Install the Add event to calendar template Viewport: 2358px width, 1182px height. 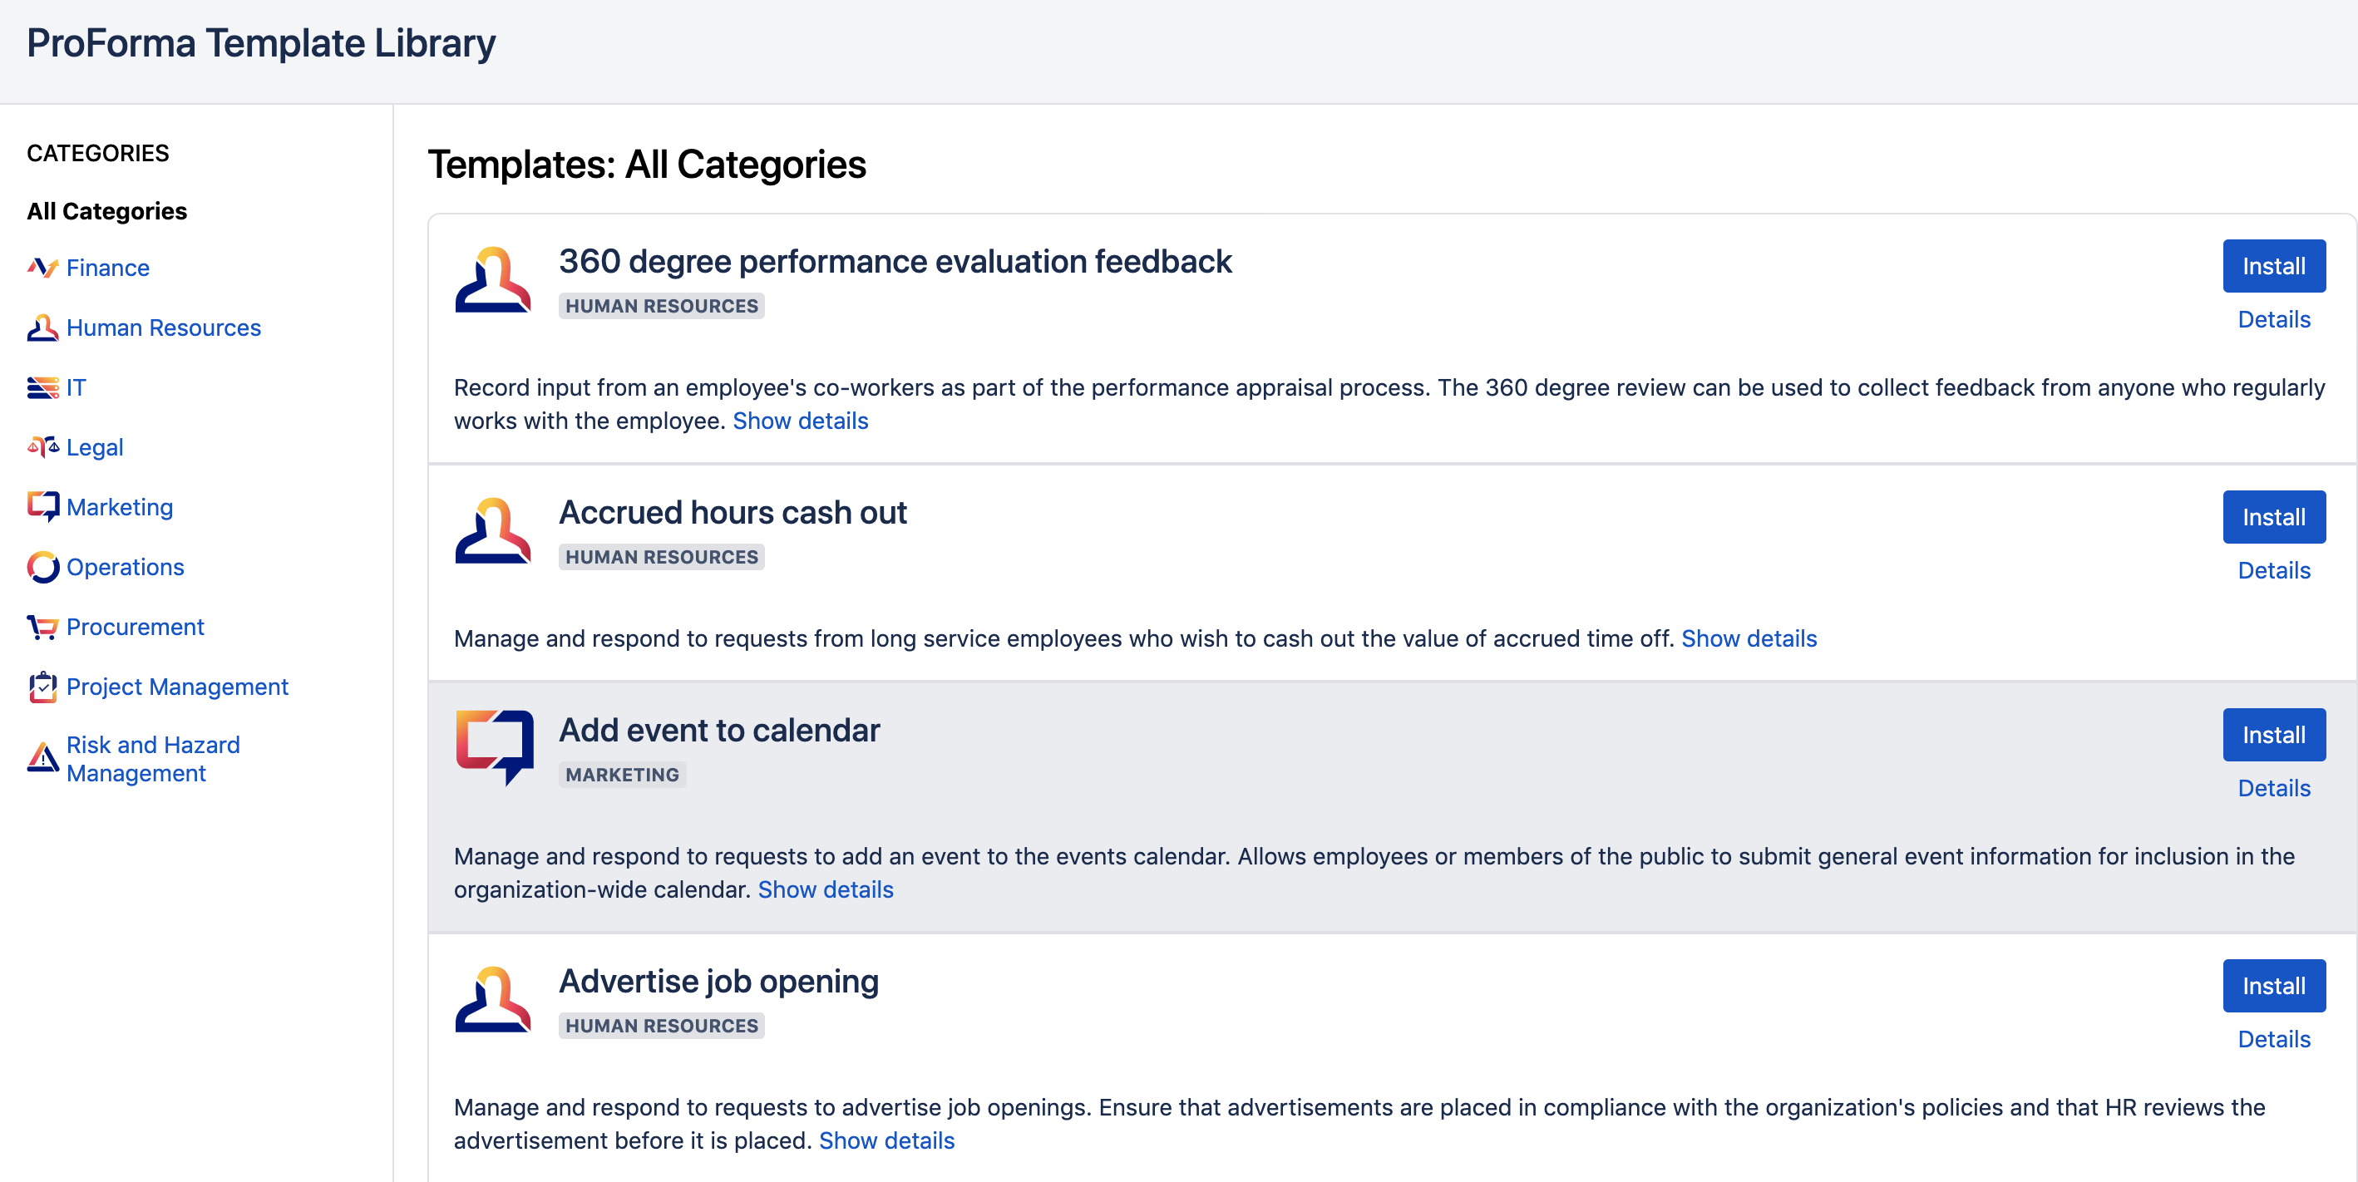click(x=2273, y=735)
